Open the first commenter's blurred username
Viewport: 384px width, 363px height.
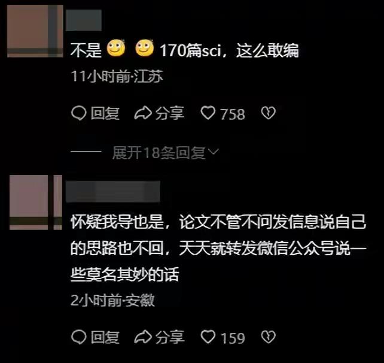pyautogui.click(x=84, y=20)
